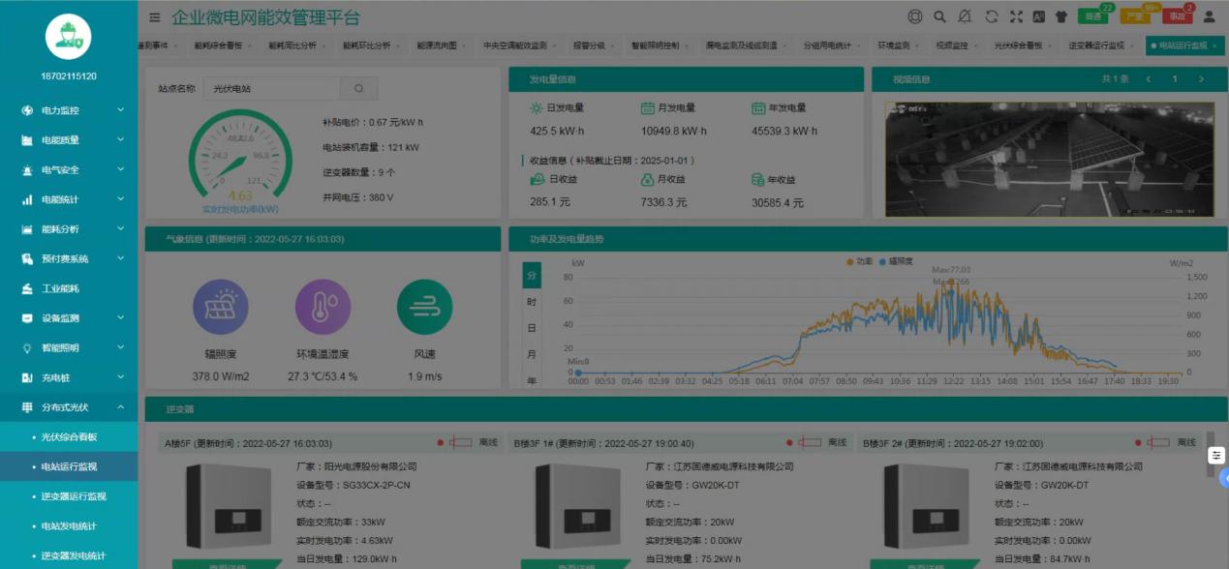
Task: Toggle the 功率 legend in the trend chart
Action: click(859, 261)
